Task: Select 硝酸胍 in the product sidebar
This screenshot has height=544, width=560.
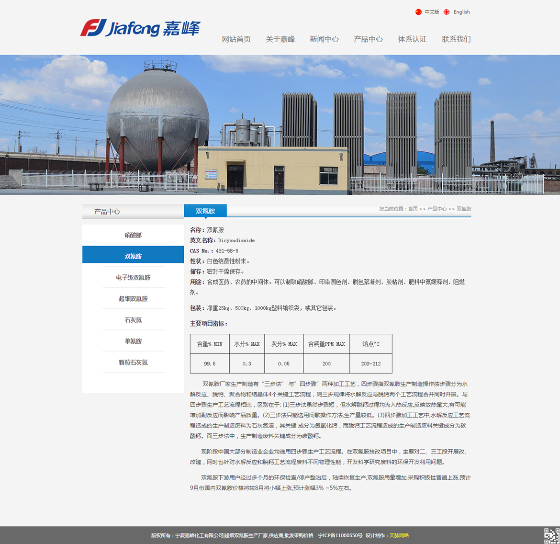Action: coord(133,235)
